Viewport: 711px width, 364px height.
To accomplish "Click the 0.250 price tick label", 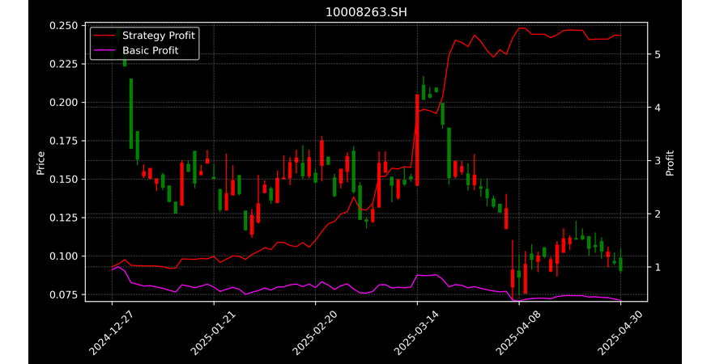I will [x=63, y=25].
